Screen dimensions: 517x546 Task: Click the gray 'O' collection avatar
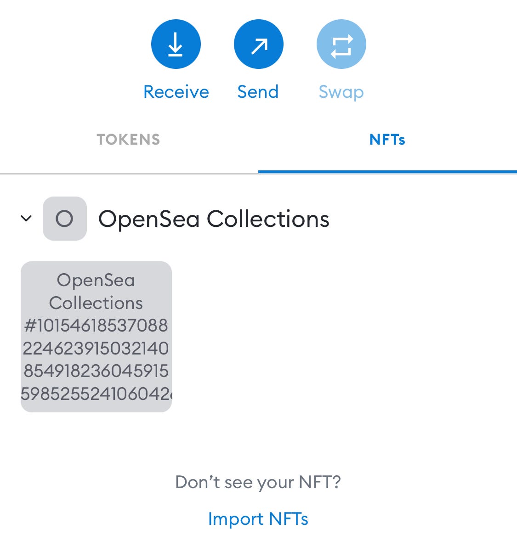65,218
